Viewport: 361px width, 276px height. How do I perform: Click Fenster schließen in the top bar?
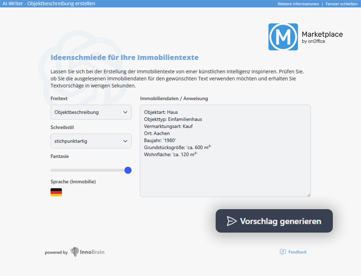[x=341, y=4]
